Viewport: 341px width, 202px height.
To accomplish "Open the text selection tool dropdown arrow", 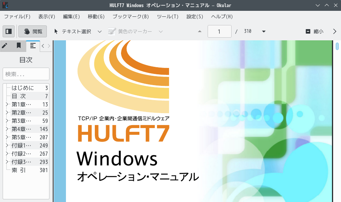I will coord(100,32).
